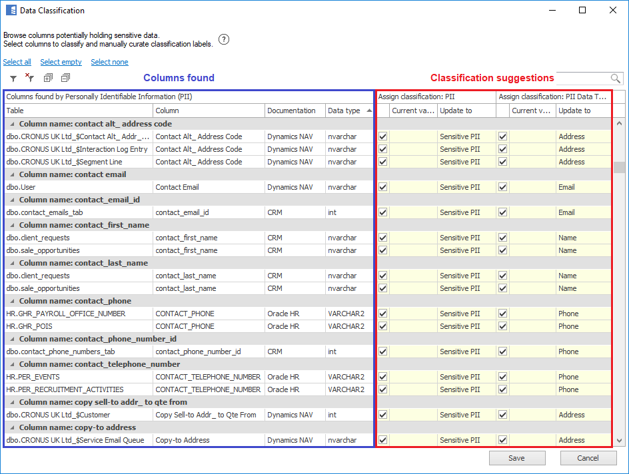Click the 'Select all' link

tap(17, 62)
